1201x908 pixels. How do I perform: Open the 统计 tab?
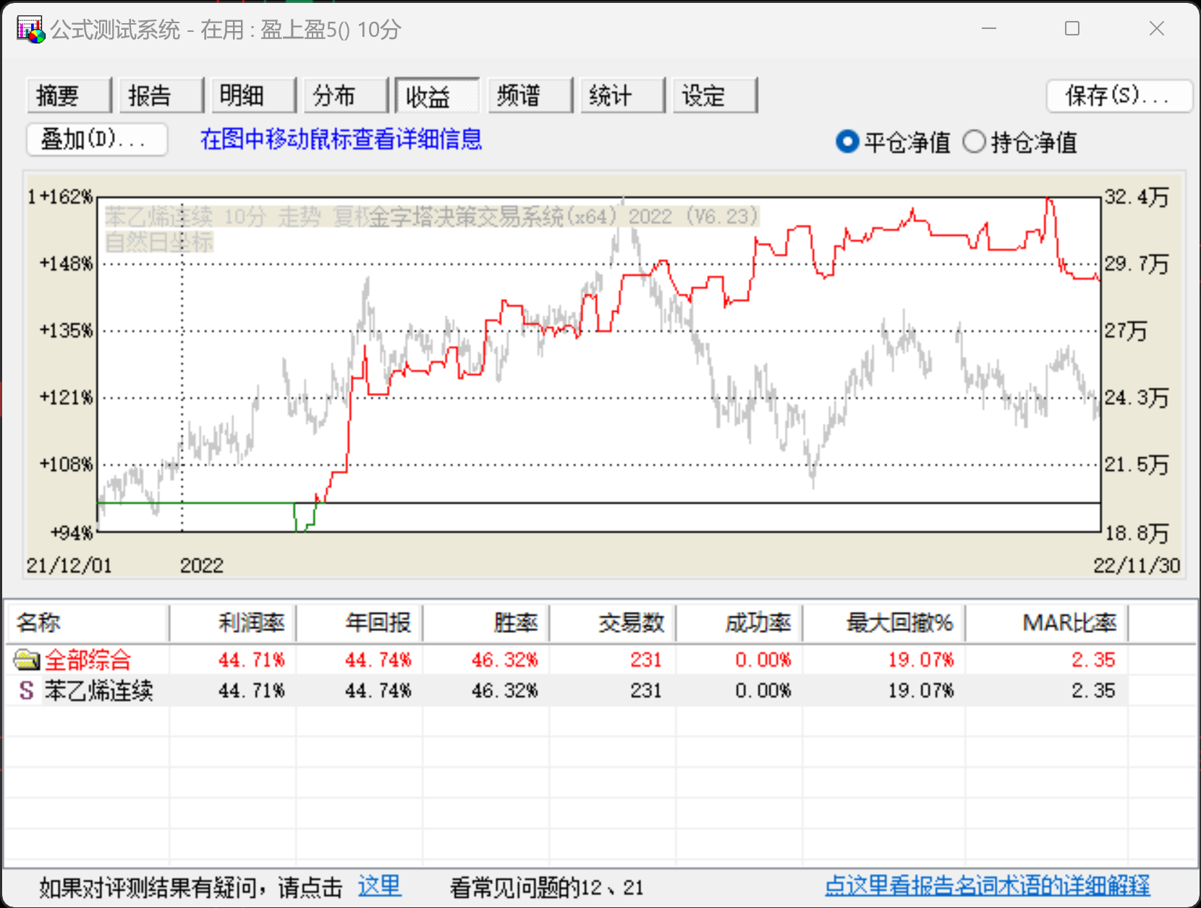[x=621, y=96]
